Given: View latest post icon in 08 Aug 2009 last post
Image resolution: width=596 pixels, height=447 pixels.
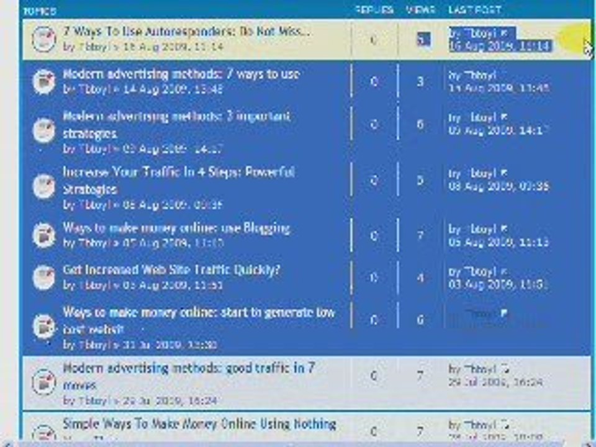Looking at the screenshot, I should click(504, 173).
